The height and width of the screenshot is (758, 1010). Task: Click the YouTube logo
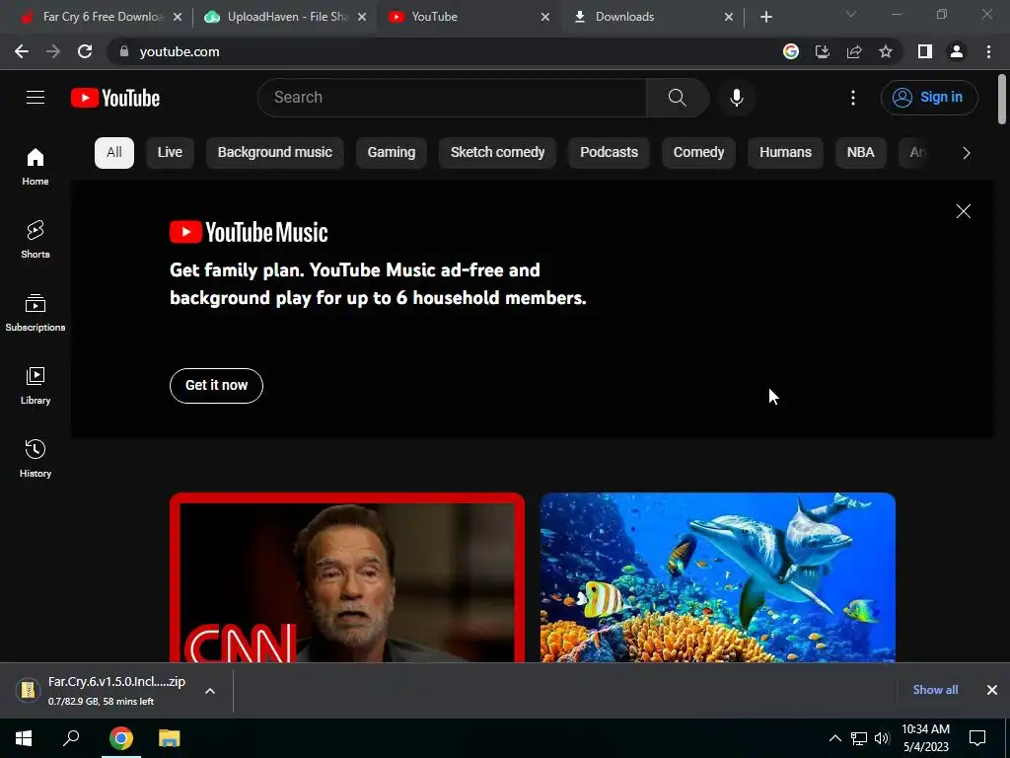[115, 98]
